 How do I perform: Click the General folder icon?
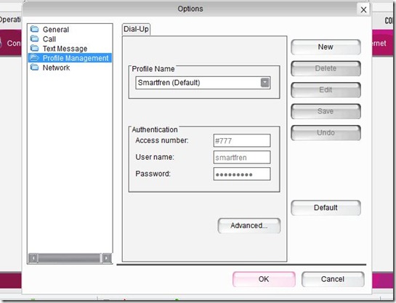coord(34,29)
